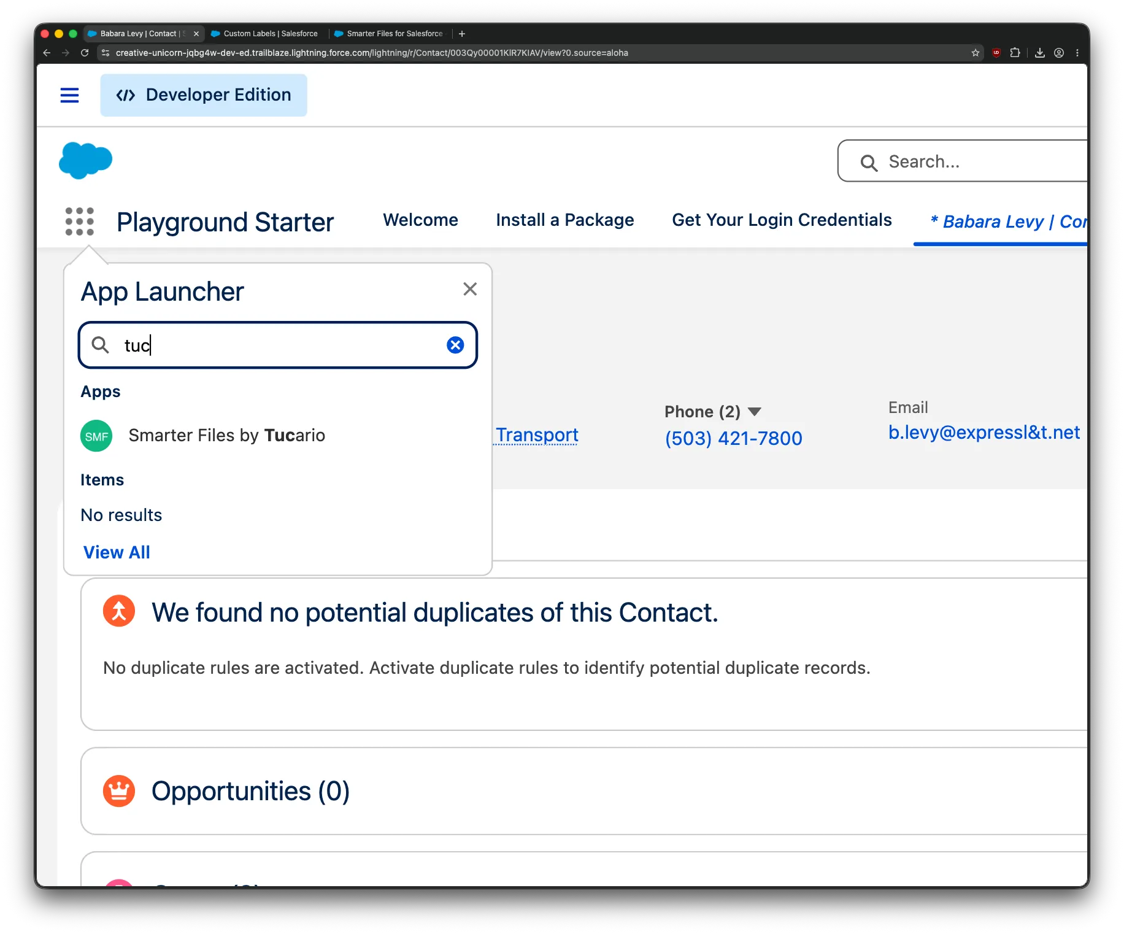Switch to Smarter Files for Salesforce browser tab

click(390, 34)
